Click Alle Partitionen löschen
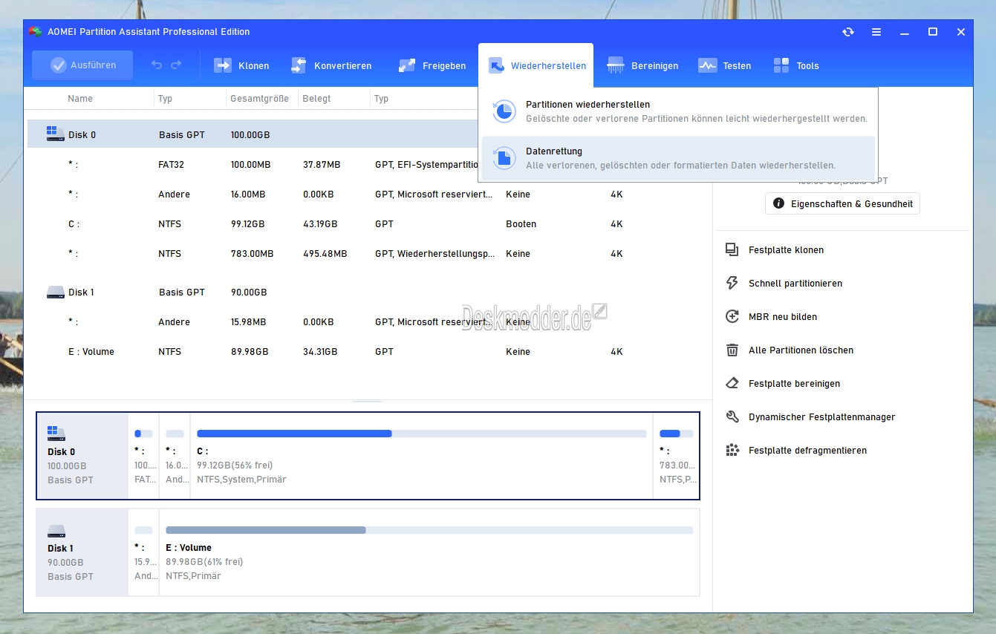 pos(801,350)
